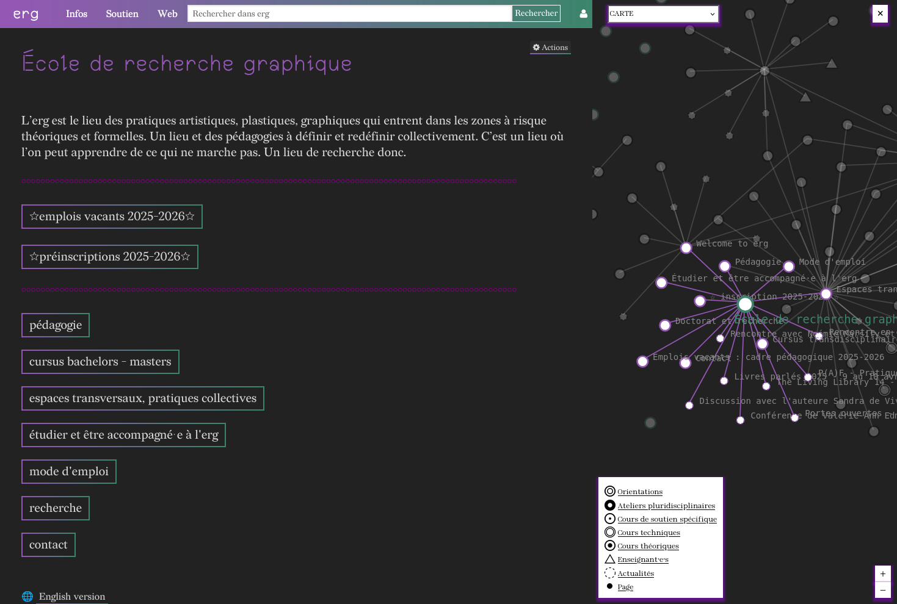Screen dimensions: 897x604
Task: Click the Enseignant·e·s triangle legend icon
Action: [609, 559]
